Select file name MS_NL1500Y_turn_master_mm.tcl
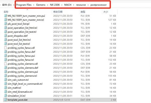The width and height of the screenshot is (151, 103). [26, 20]
